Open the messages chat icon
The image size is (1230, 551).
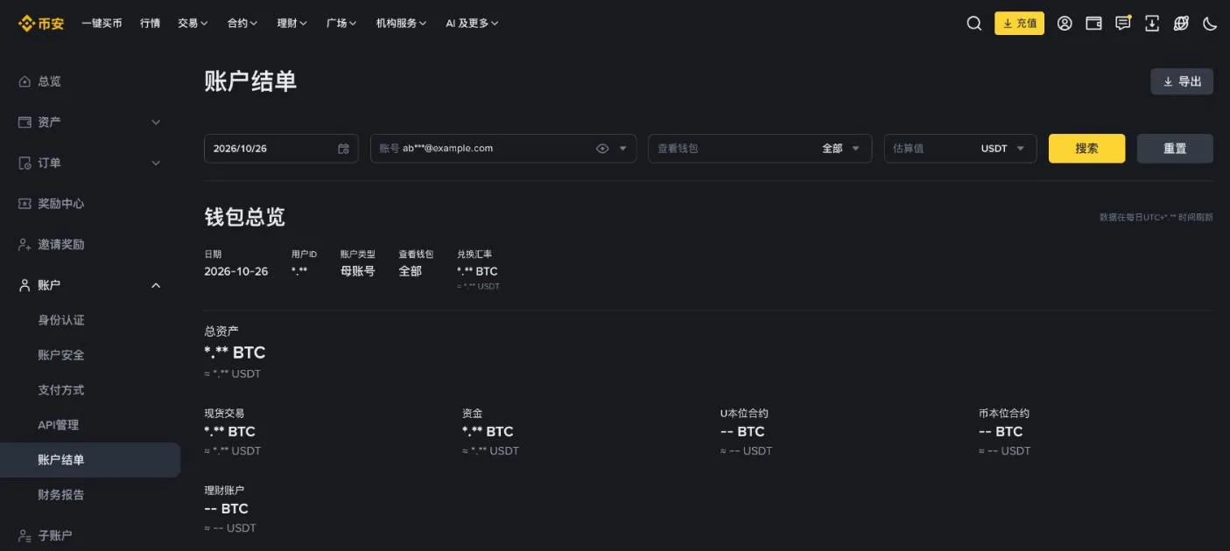[1123, 24]
